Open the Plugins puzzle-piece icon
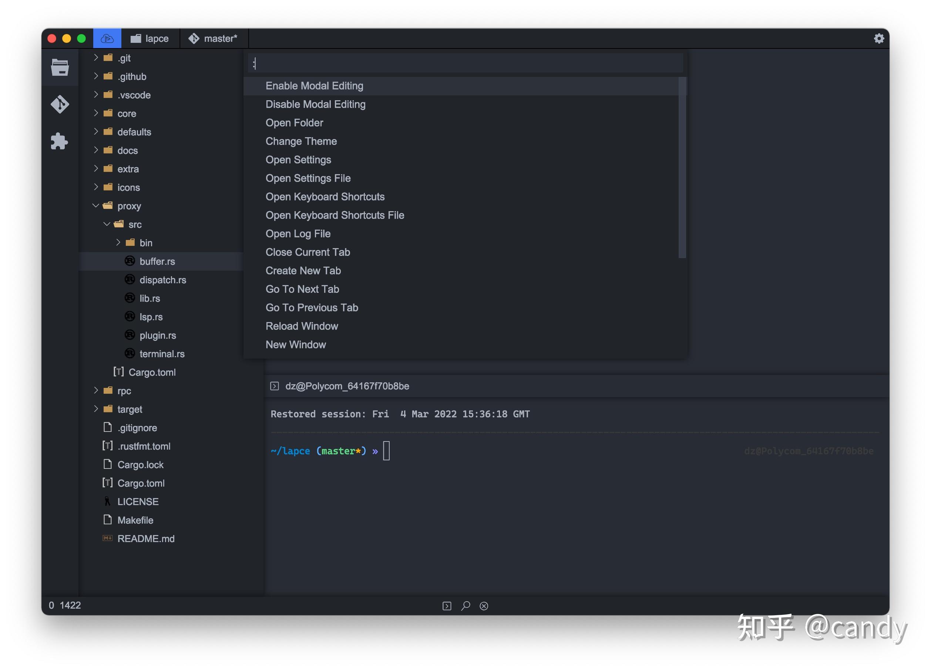This screenshot has width=931, height=670. coord(60,141)
